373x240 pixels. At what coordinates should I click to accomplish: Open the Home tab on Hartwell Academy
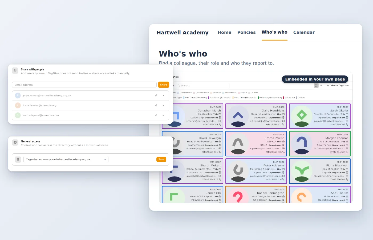point(224,32)
